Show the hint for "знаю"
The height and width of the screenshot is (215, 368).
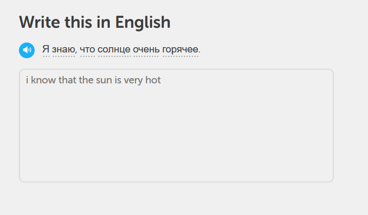[64, 50]
